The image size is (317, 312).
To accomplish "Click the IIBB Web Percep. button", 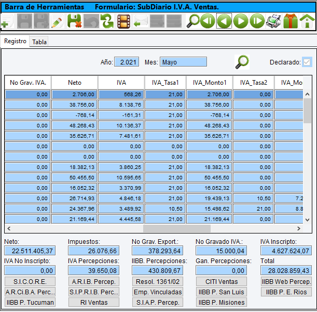I will click(x=286, y=282).
